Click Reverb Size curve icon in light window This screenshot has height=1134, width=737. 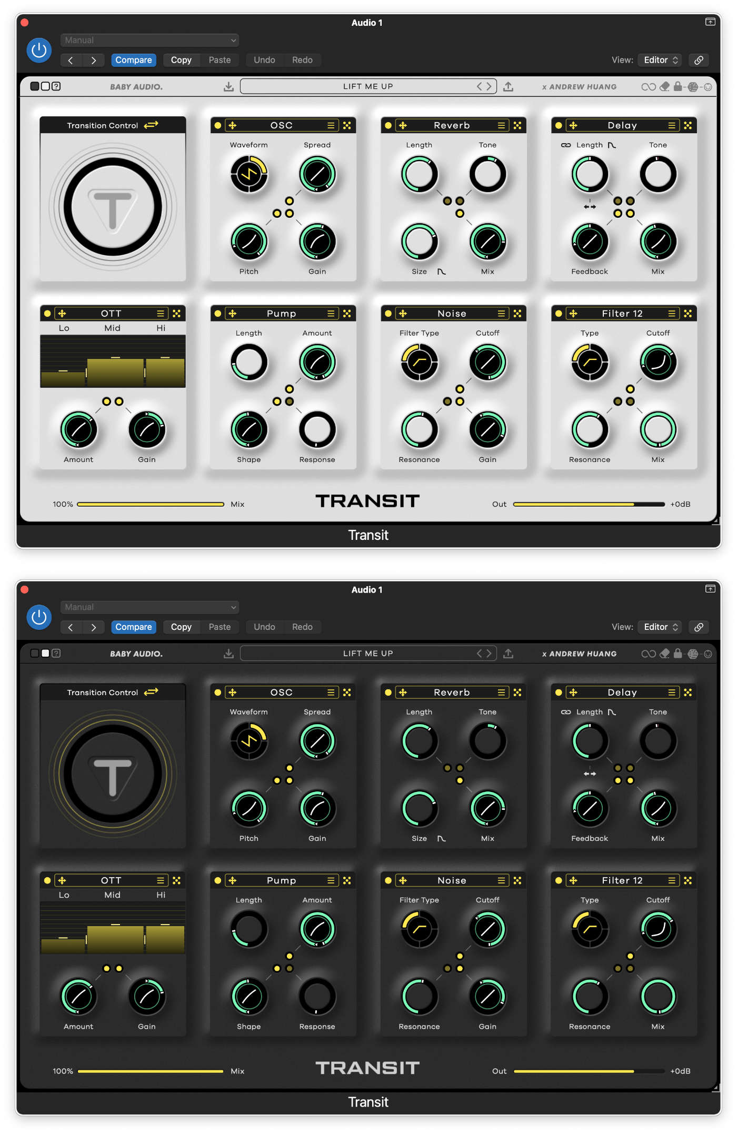[441, 272]
